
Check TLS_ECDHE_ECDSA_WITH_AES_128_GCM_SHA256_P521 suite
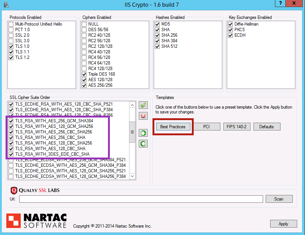tap(11, 171)
